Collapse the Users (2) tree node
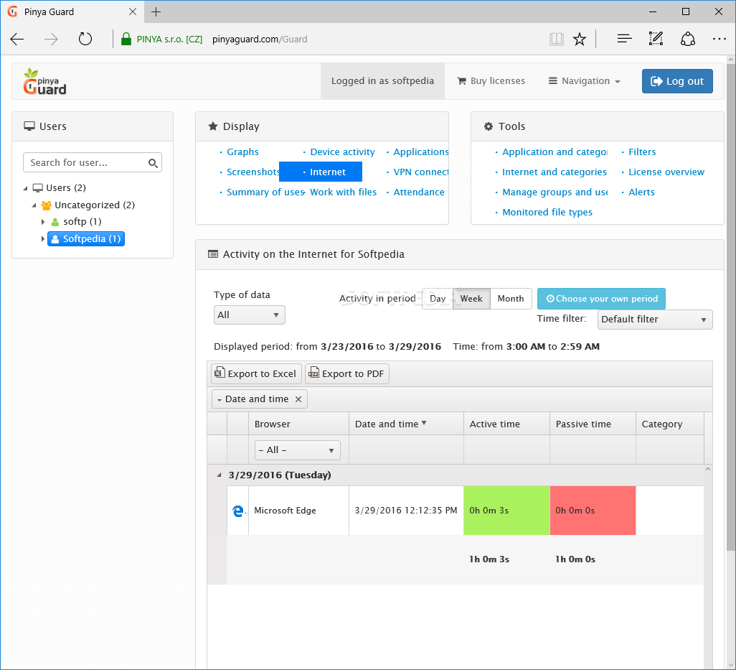Image resolution: width=736 pixels, height=670 pixels. pyautogui.click(x=25, y=188)
